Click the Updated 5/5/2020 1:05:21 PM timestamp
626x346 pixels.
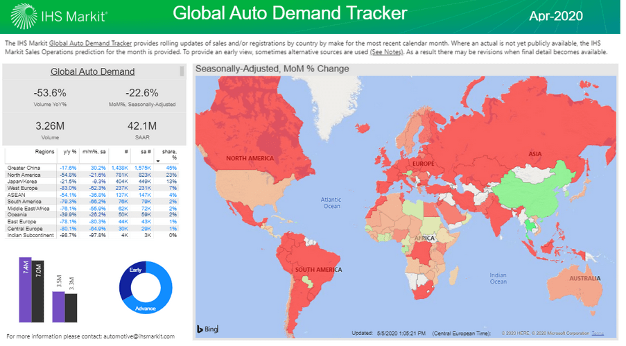388,333
